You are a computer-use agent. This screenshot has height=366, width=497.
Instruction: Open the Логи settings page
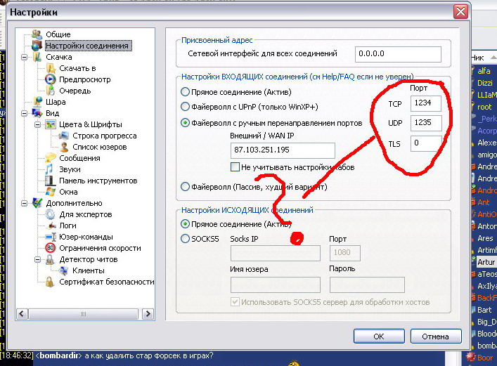click(x=67, y=226)
